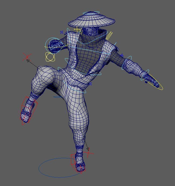Pick the blue cross locator on the belt

tap(90, 84)
